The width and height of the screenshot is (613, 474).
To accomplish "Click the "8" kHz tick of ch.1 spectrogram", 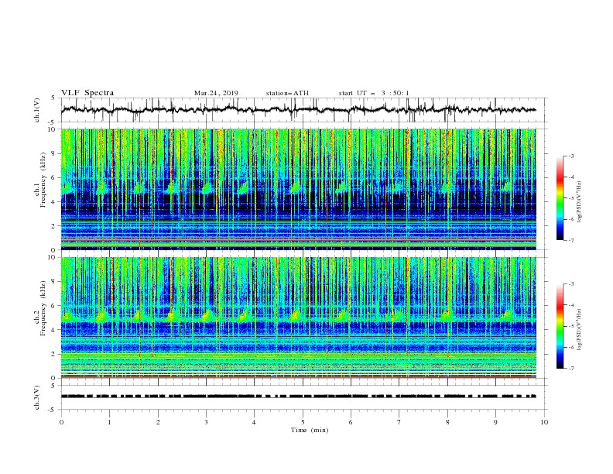I will click(x=54, y=153).
